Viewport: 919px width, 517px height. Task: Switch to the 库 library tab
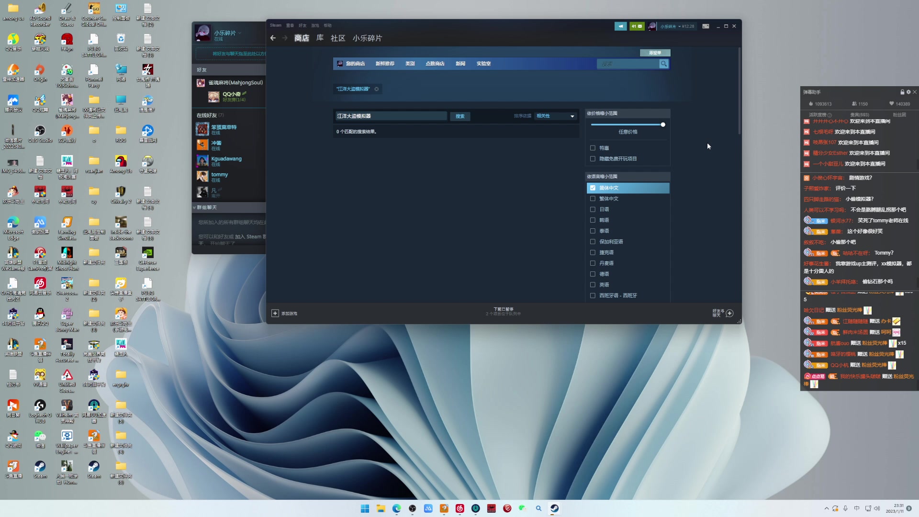320,38
